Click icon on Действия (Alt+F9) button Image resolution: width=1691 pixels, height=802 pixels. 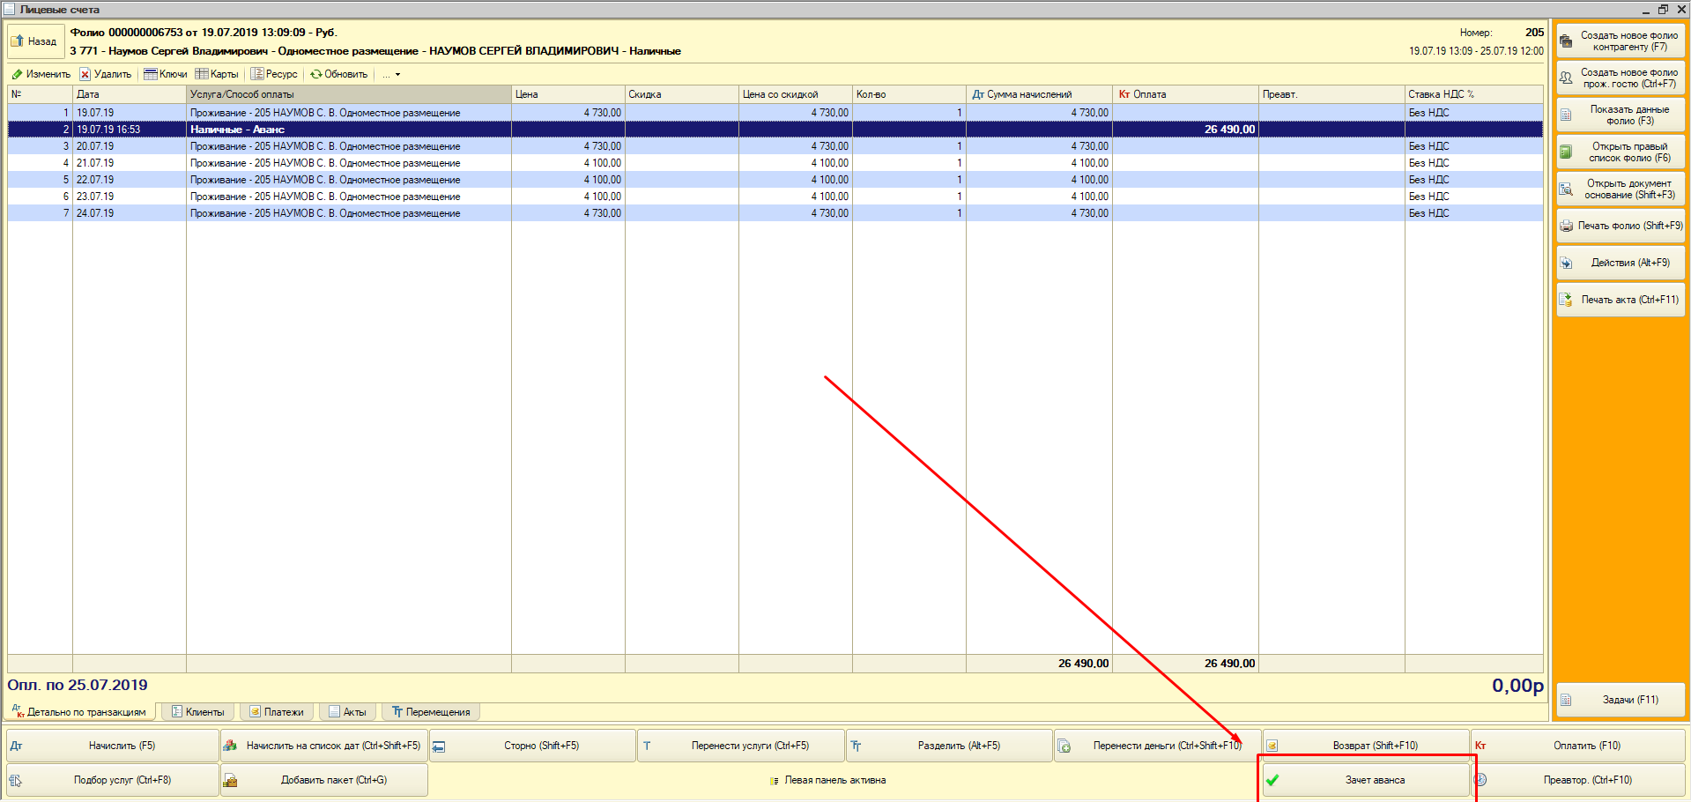(1566, 263)
